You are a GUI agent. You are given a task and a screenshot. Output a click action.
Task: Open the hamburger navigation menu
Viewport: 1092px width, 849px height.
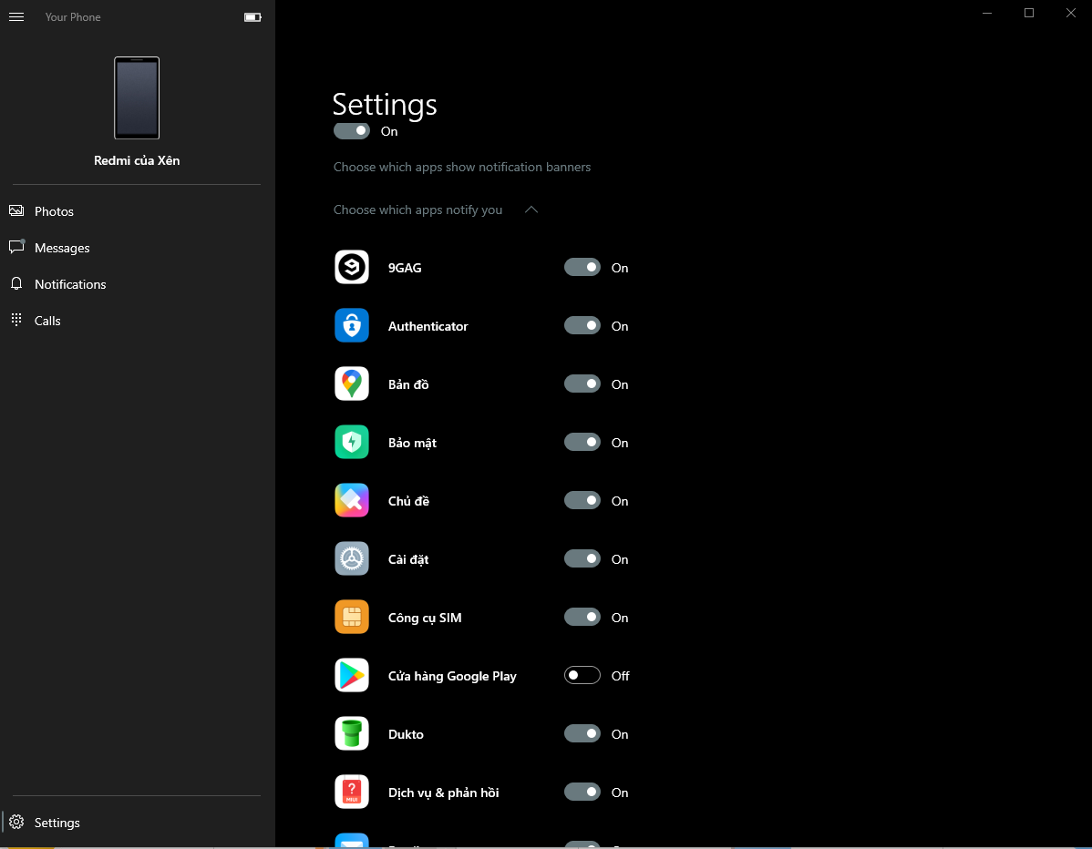pos(16,16)
